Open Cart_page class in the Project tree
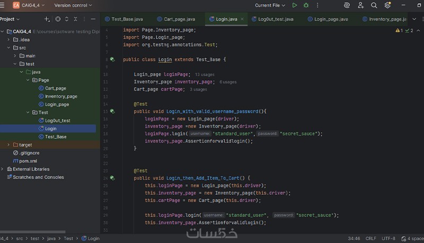The width and height of the screenshot is (424, 243). click(52, 88)
